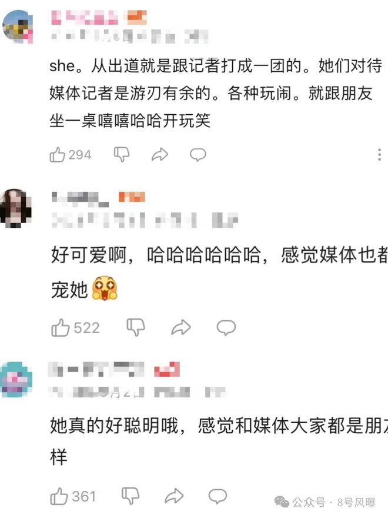Like the comment with 294 likes
This screenshot has height=518, width=388.
click(58, 155)
